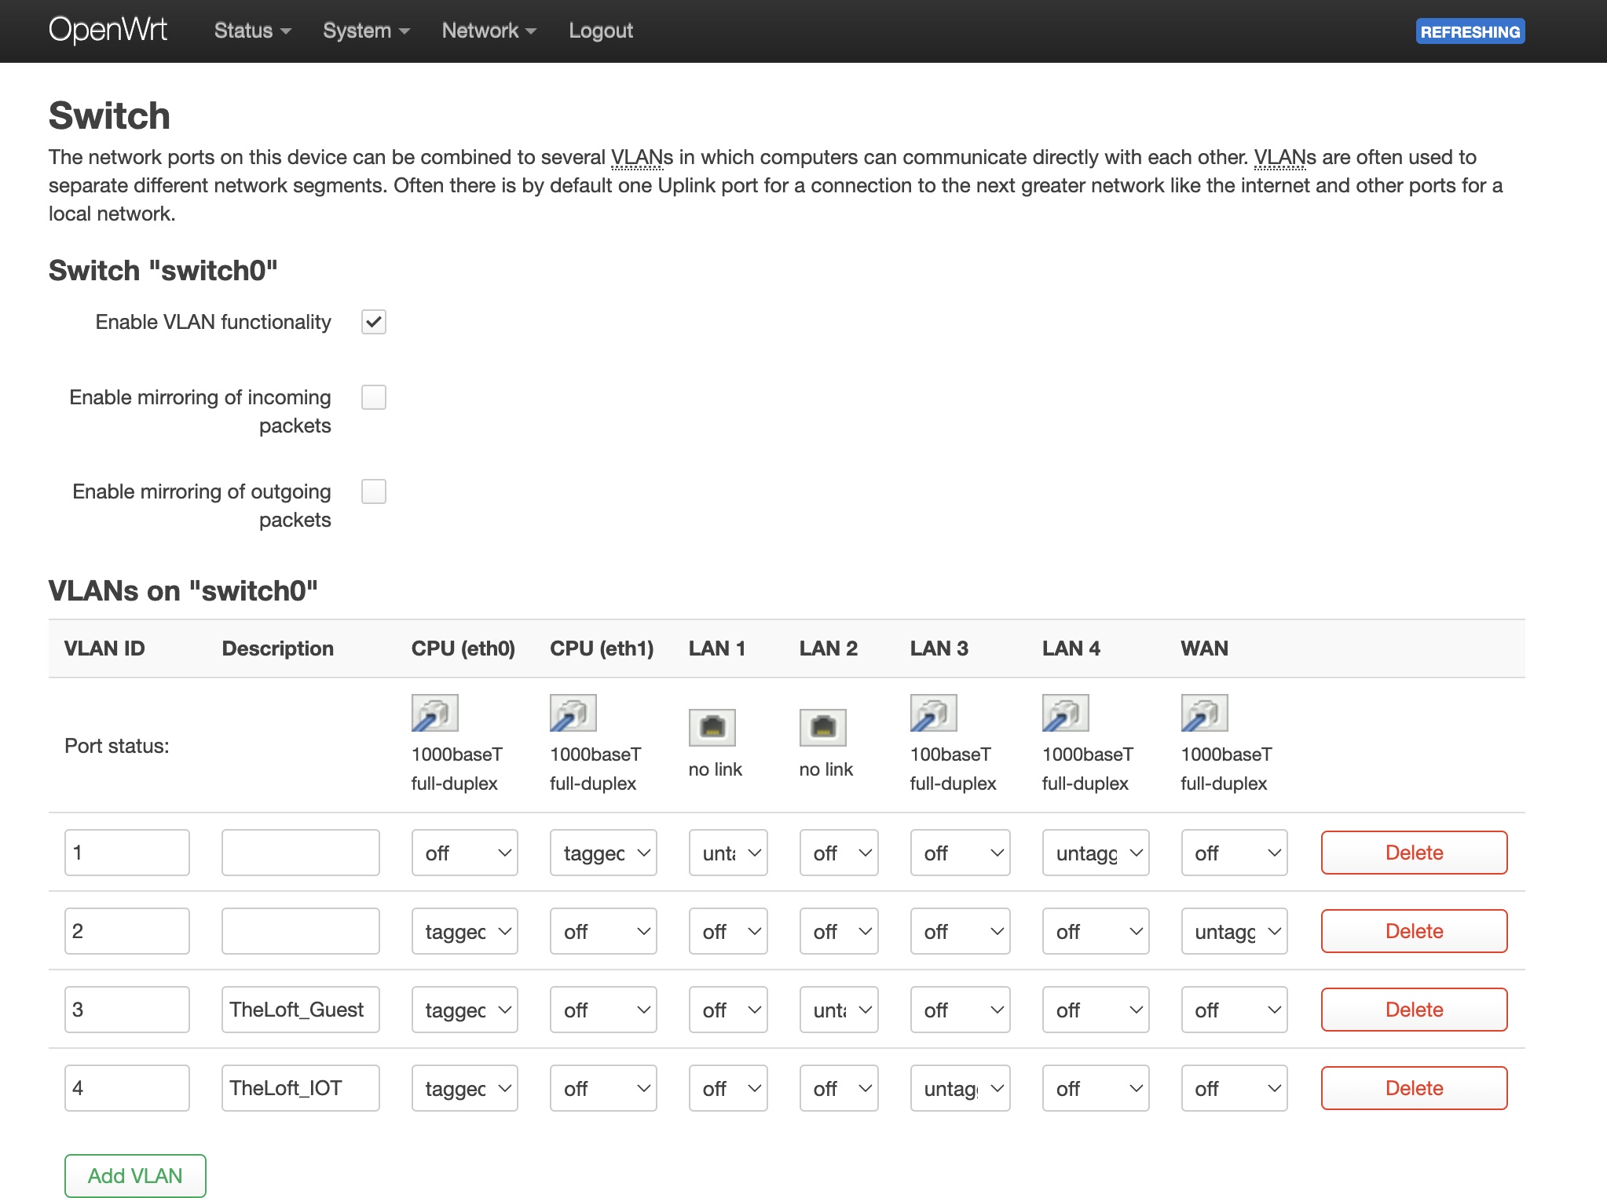The height and width of the screenshot is (1198, 1607).
Task: Click the LAN 3 100baseT full-duplex text
Action: (953, 769)
